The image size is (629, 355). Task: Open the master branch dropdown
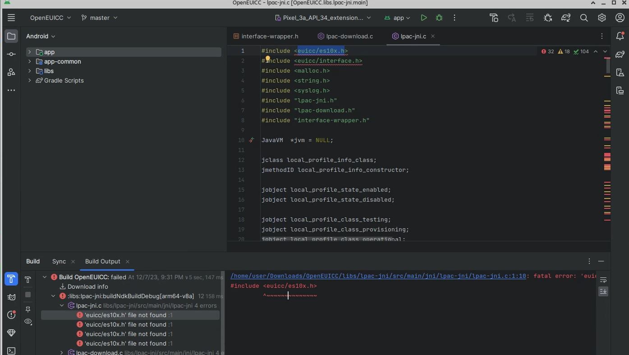[99, 18]
